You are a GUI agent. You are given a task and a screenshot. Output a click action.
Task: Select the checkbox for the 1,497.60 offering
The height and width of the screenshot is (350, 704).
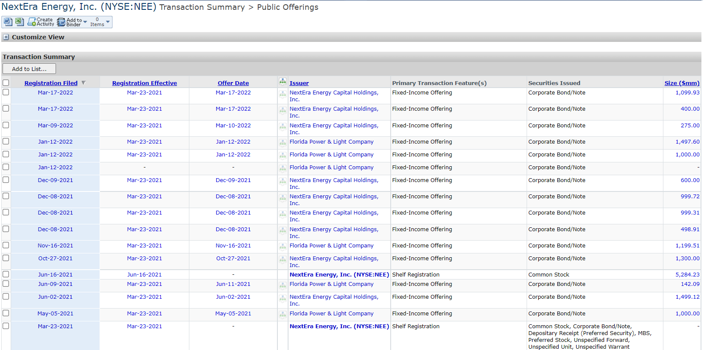click(x=6, y=141)
